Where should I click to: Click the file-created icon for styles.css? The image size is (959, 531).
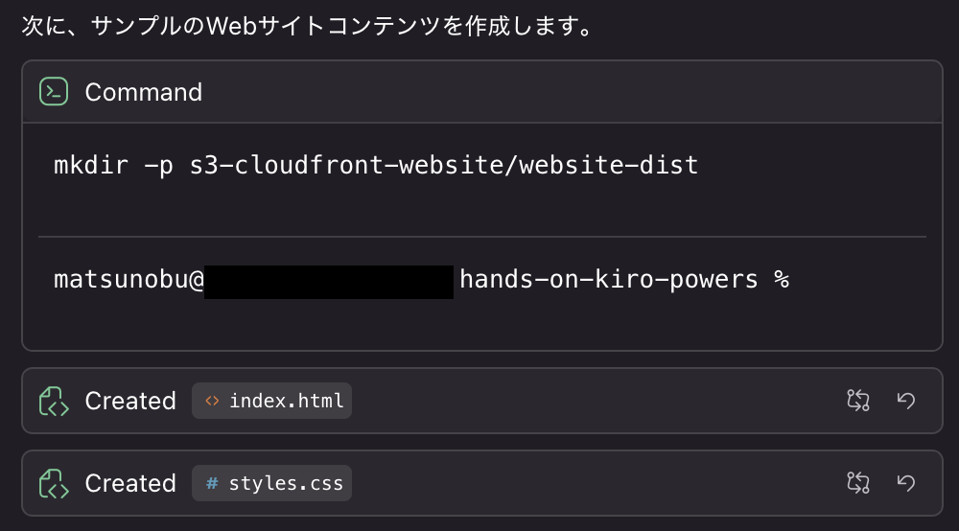54,483
